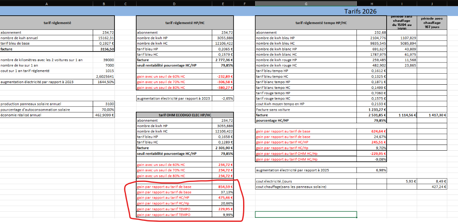Click the autoconsommation percentage 70,00%

[103, 110]
